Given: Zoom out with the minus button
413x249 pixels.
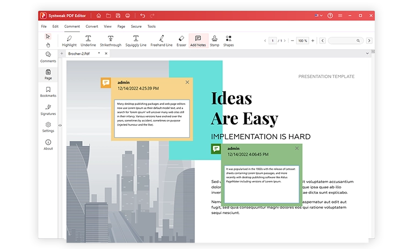Looking at the screenshot, I should pyautogui.click(x=292, y=41).
